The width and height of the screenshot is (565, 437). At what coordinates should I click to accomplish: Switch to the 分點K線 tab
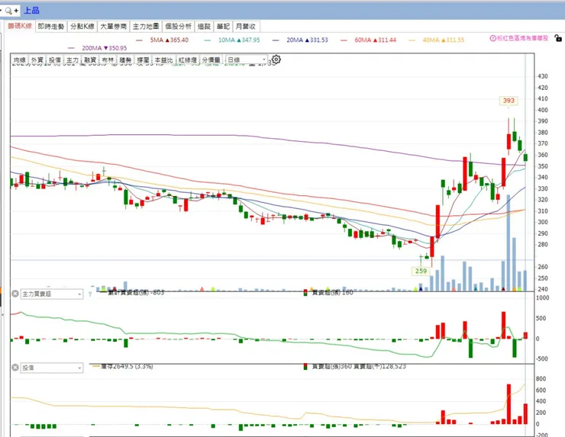[82, 26]
